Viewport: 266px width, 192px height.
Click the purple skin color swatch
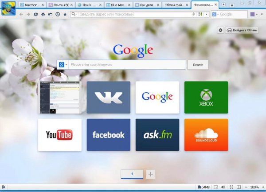(252, 15)
